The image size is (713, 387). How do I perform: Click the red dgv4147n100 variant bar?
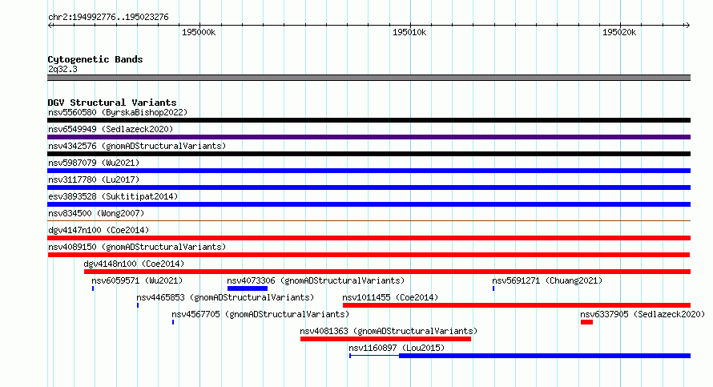pyautogui.click(x=369, y=238)
